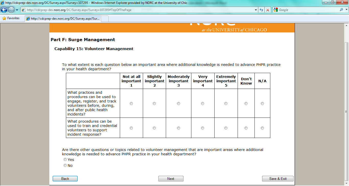The height and width of the screenshot is (186, 349).
Task: Click the Extremely important 5 column header
Action: point(226,81)
